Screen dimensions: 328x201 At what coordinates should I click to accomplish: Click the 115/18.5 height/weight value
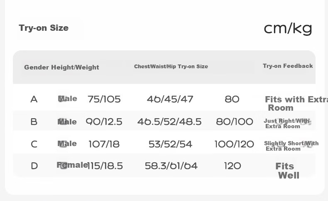tap(105, 166)
